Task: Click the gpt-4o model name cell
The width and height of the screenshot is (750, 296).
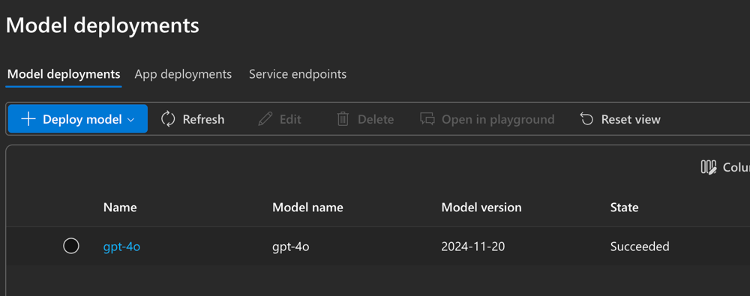Action: coord(291,247)
